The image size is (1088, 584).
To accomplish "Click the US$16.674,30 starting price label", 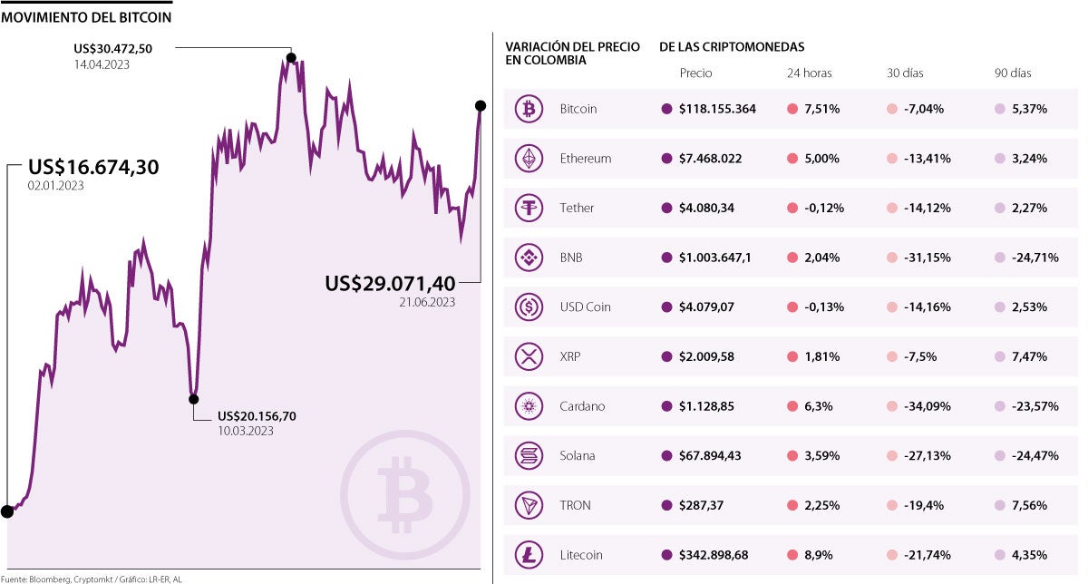I will point(93,167).
